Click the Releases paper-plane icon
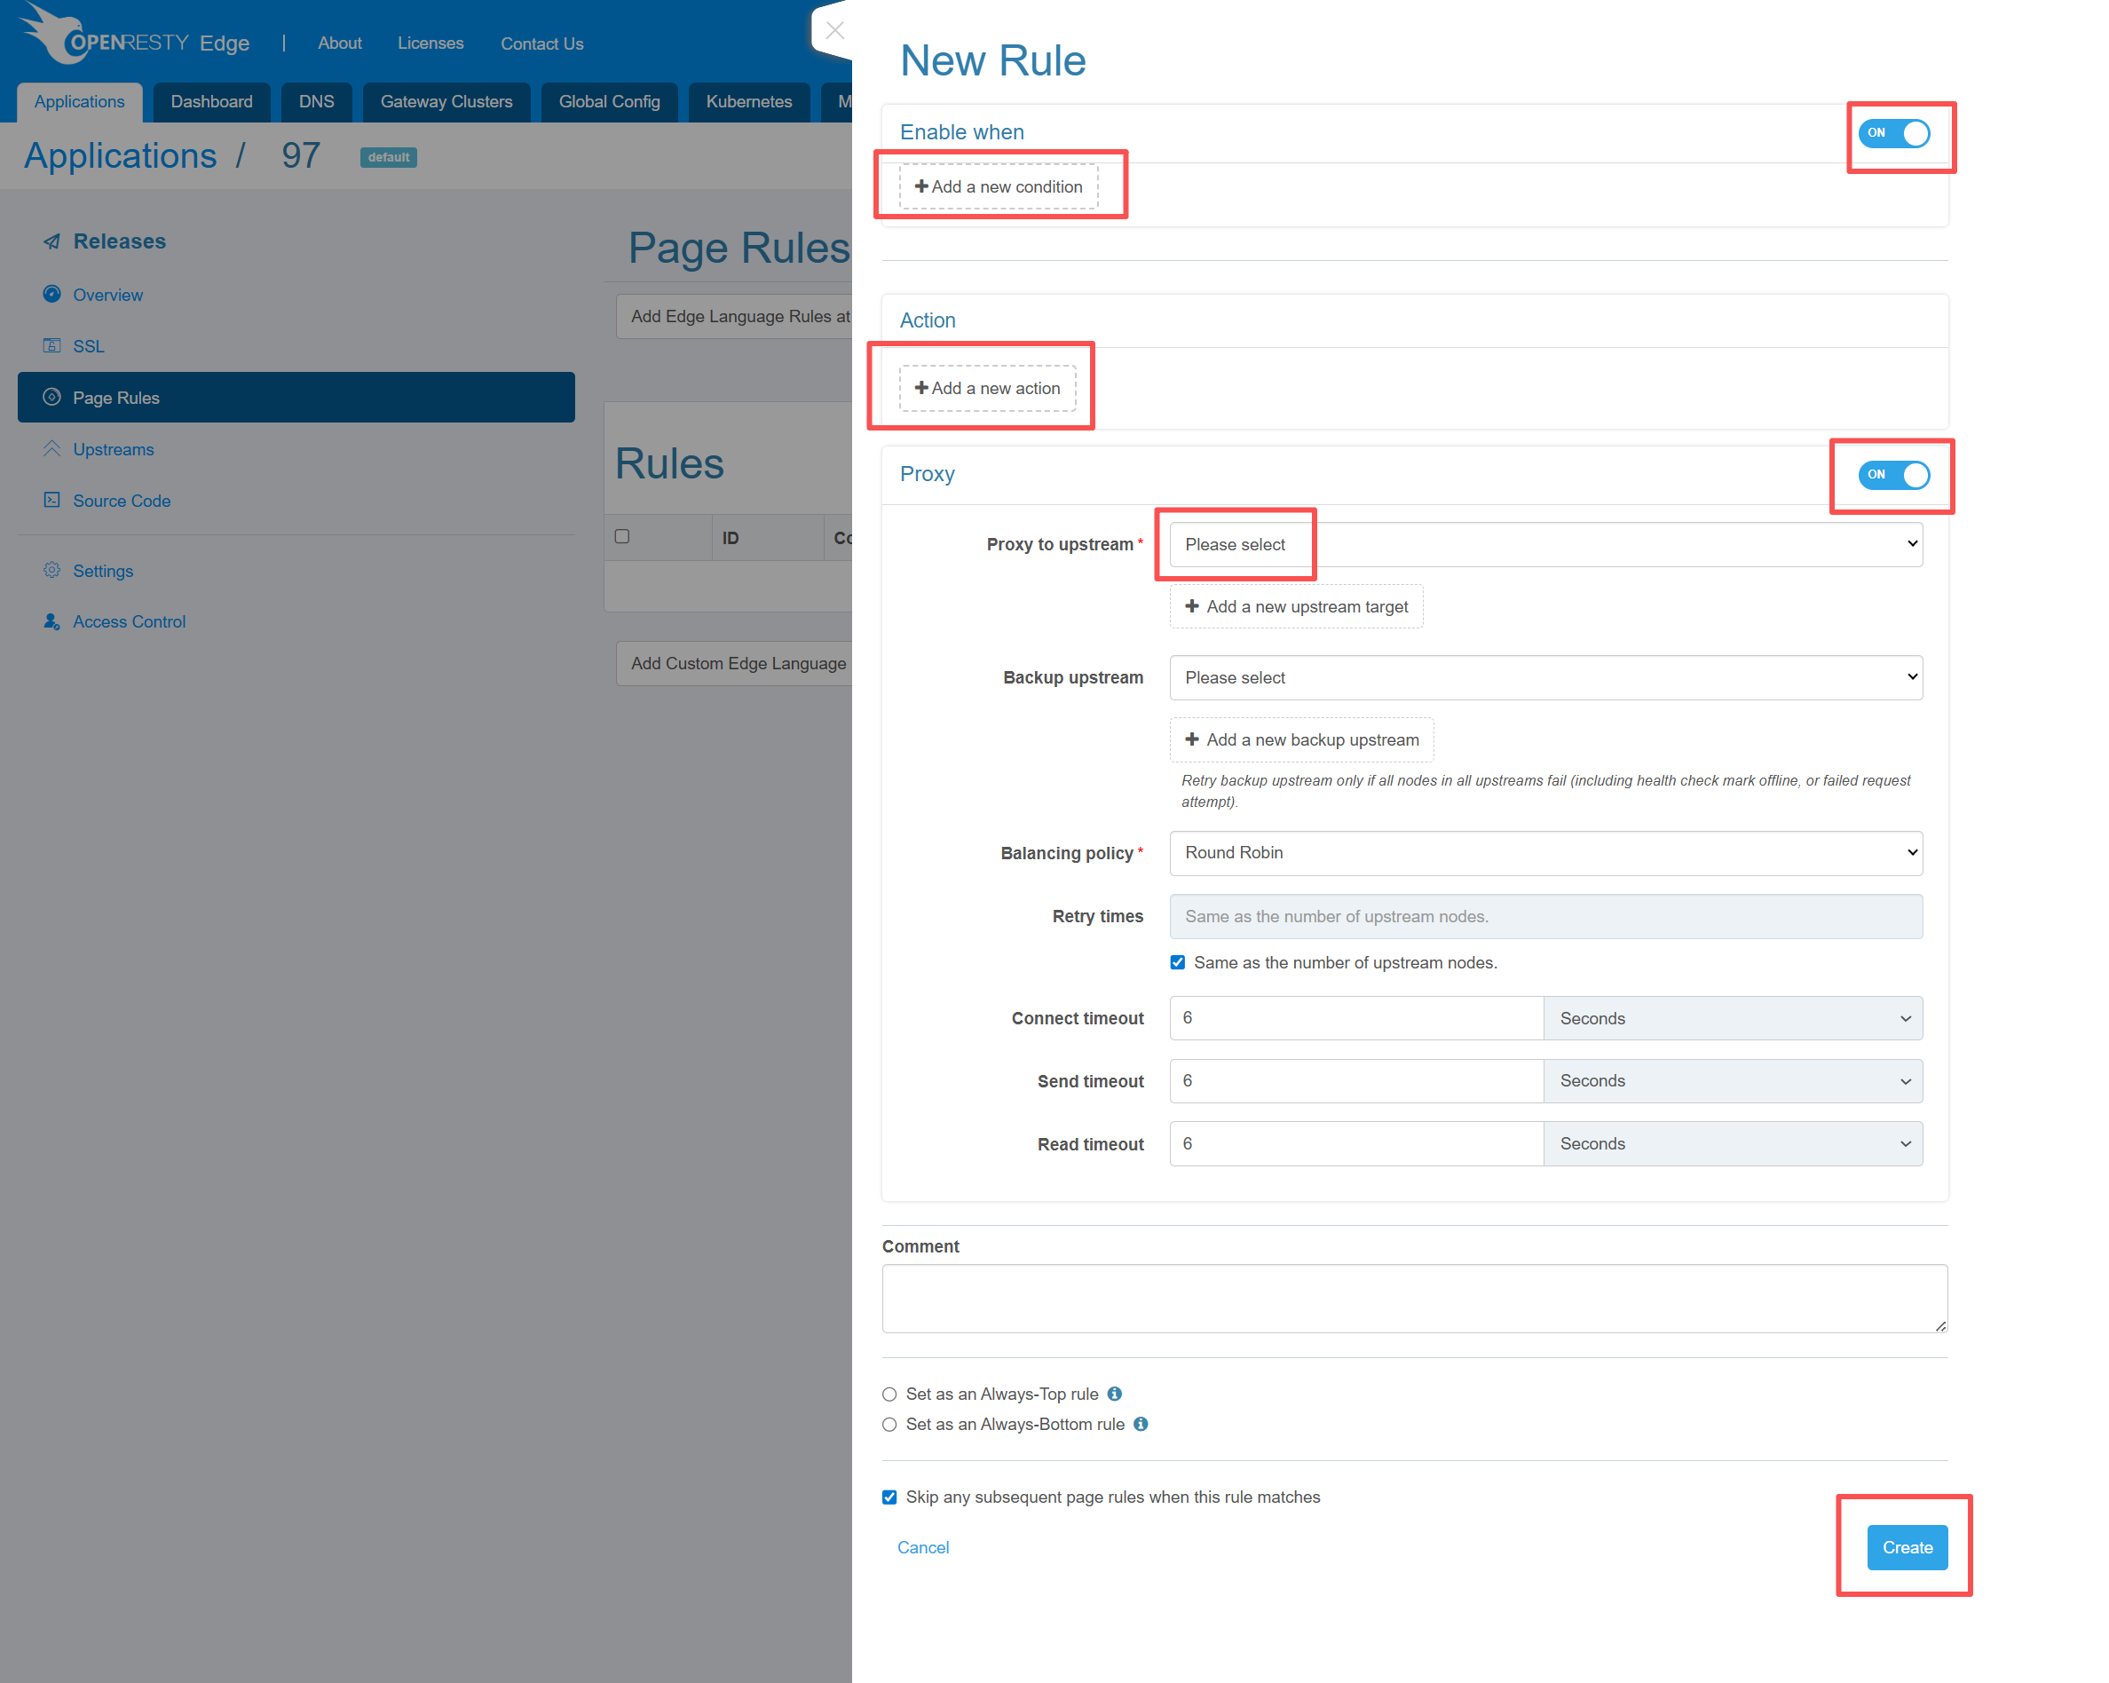 (51, 241)
